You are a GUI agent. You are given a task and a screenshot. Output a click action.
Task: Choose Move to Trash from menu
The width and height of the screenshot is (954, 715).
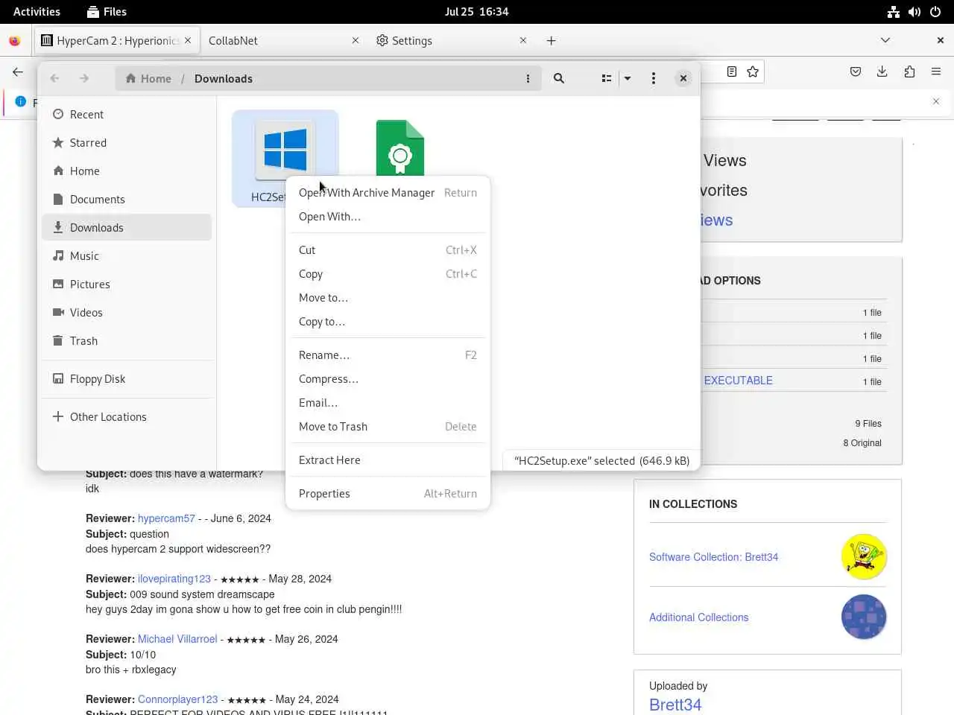pyautogui.click(x=388, y=426)
